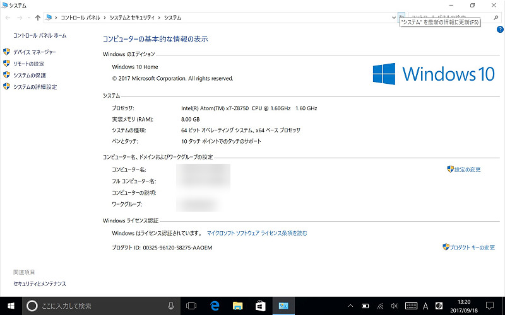Click the refresh button in address bar
The height and width of the screenshot is (315, 505).
pos(401,18)
